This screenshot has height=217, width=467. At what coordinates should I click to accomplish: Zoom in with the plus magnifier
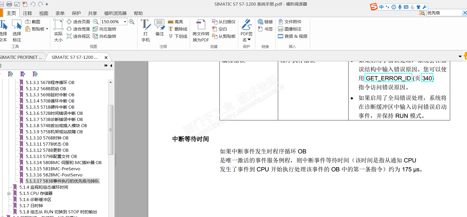(x=132, y=22)
